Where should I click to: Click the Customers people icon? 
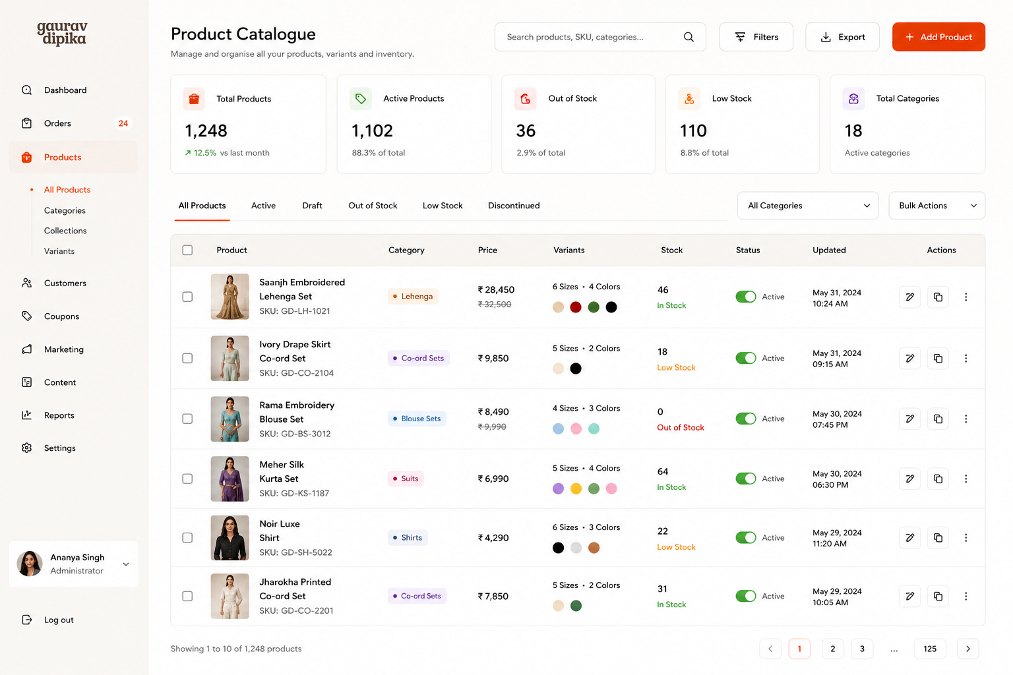coord(26,283)
